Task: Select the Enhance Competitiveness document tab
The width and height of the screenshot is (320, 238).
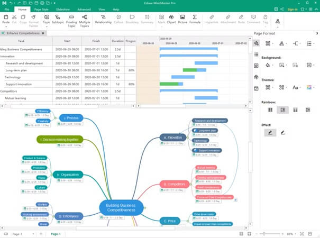Action: pyautogui.click(x=23, y=33)
